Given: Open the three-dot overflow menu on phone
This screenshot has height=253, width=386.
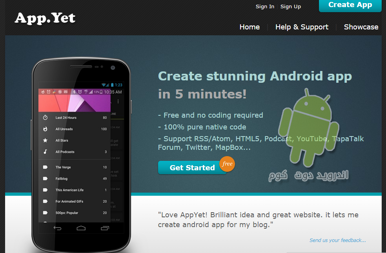Looking at the screenshot, I should tap(118, 102).
